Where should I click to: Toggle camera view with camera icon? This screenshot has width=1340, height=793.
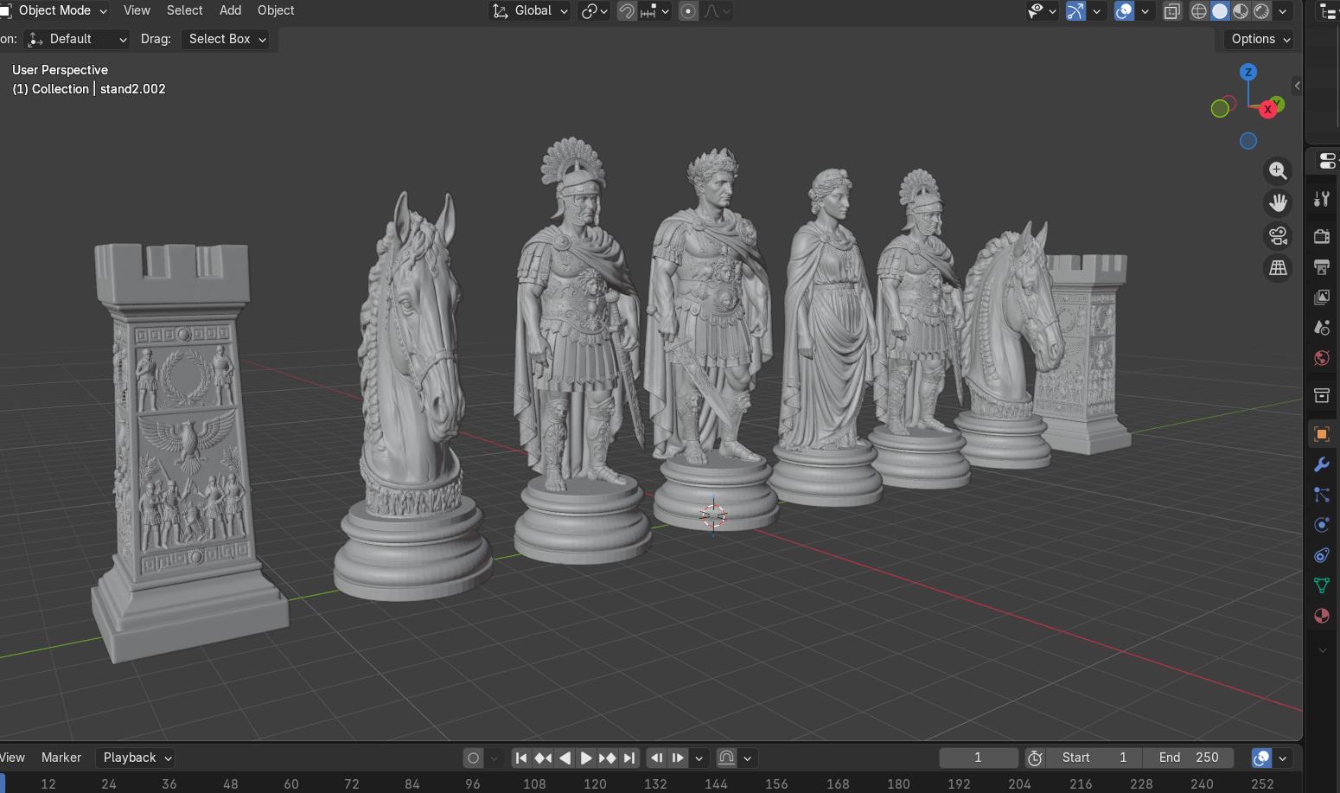click(1278, 235)
